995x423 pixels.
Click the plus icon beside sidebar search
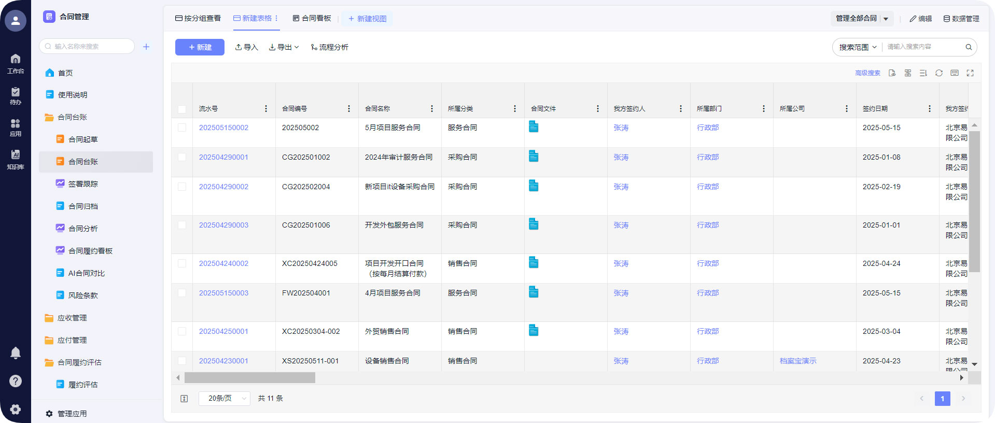tap(146, 47)
